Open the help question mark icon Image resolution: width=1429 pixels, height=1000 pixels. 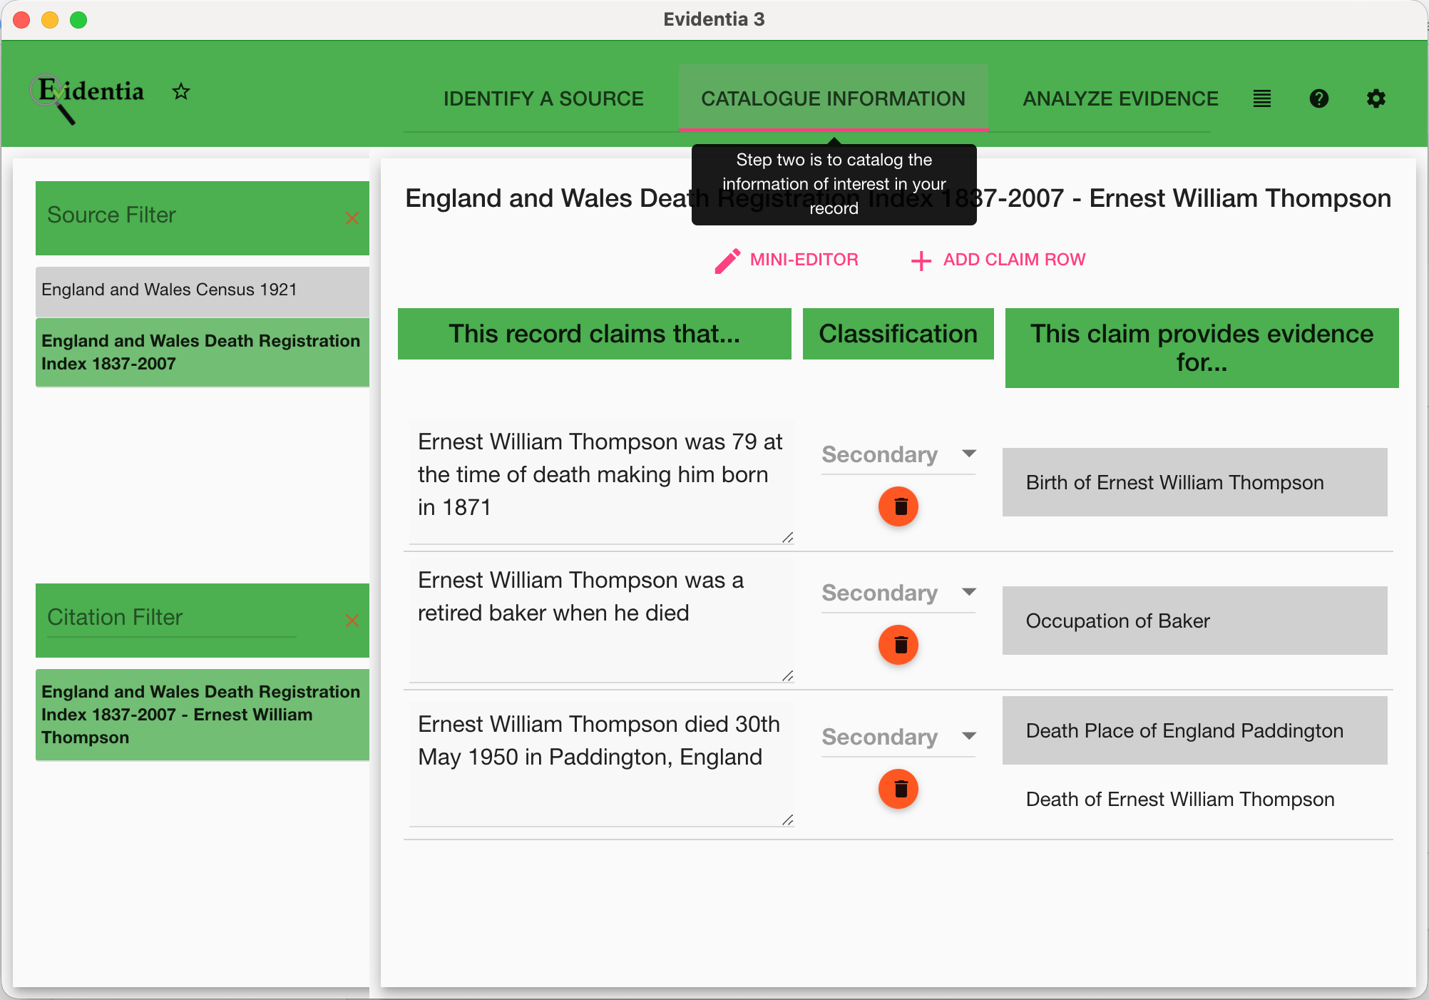click(x=1319, y=98)
